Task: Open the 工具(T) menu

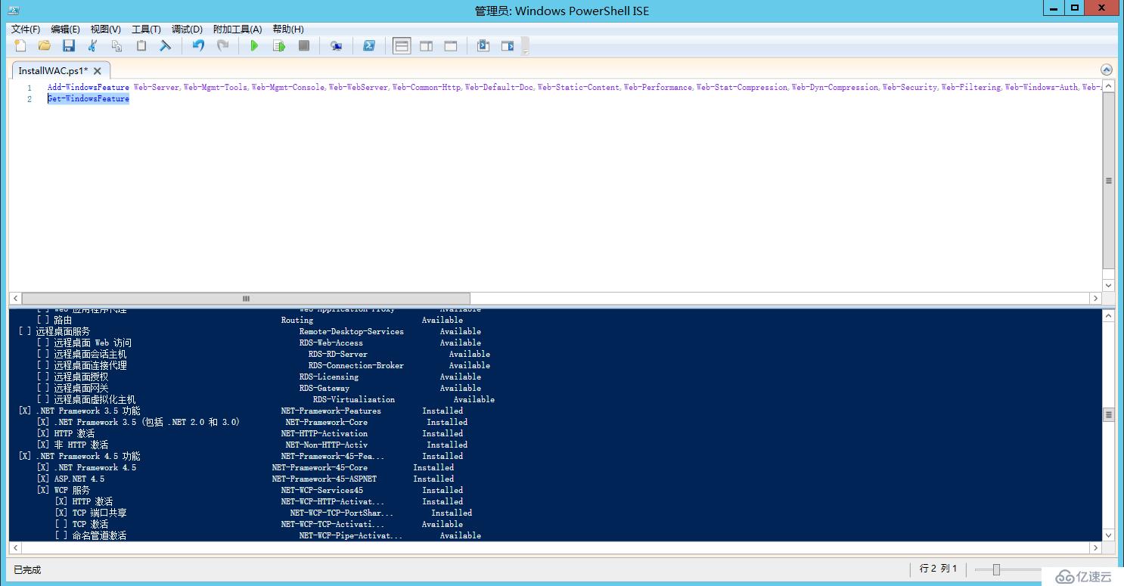Action: coord(146,29)
